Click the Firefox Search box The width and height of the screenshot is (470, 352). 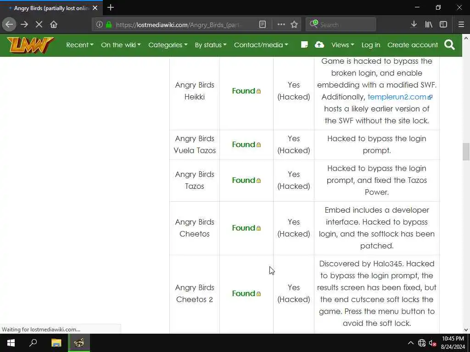pos(341,25)
